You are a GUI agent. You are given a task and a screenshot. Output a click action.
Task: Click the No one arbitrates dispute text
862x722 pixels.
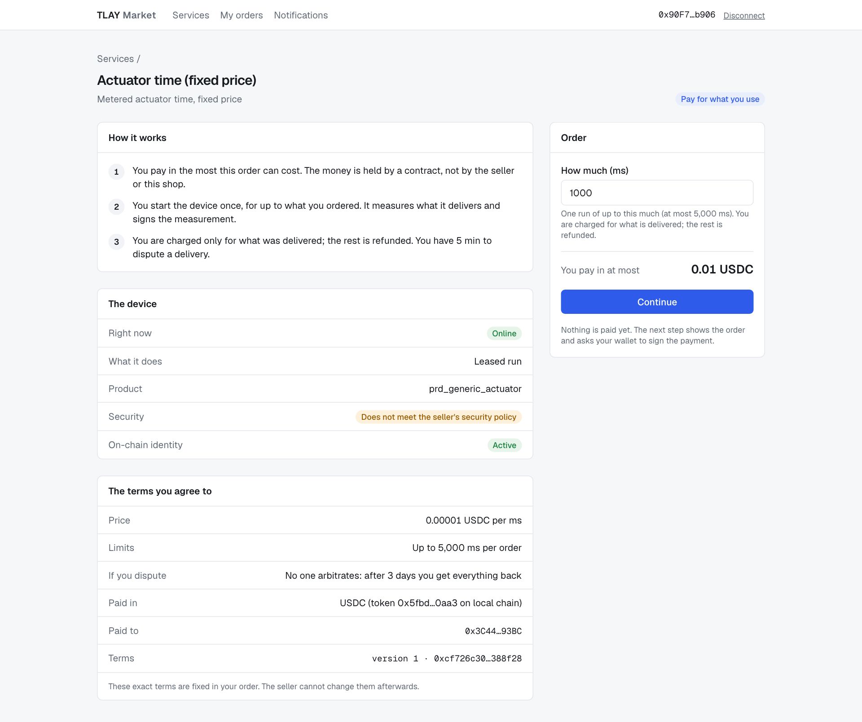click(403, 576)
